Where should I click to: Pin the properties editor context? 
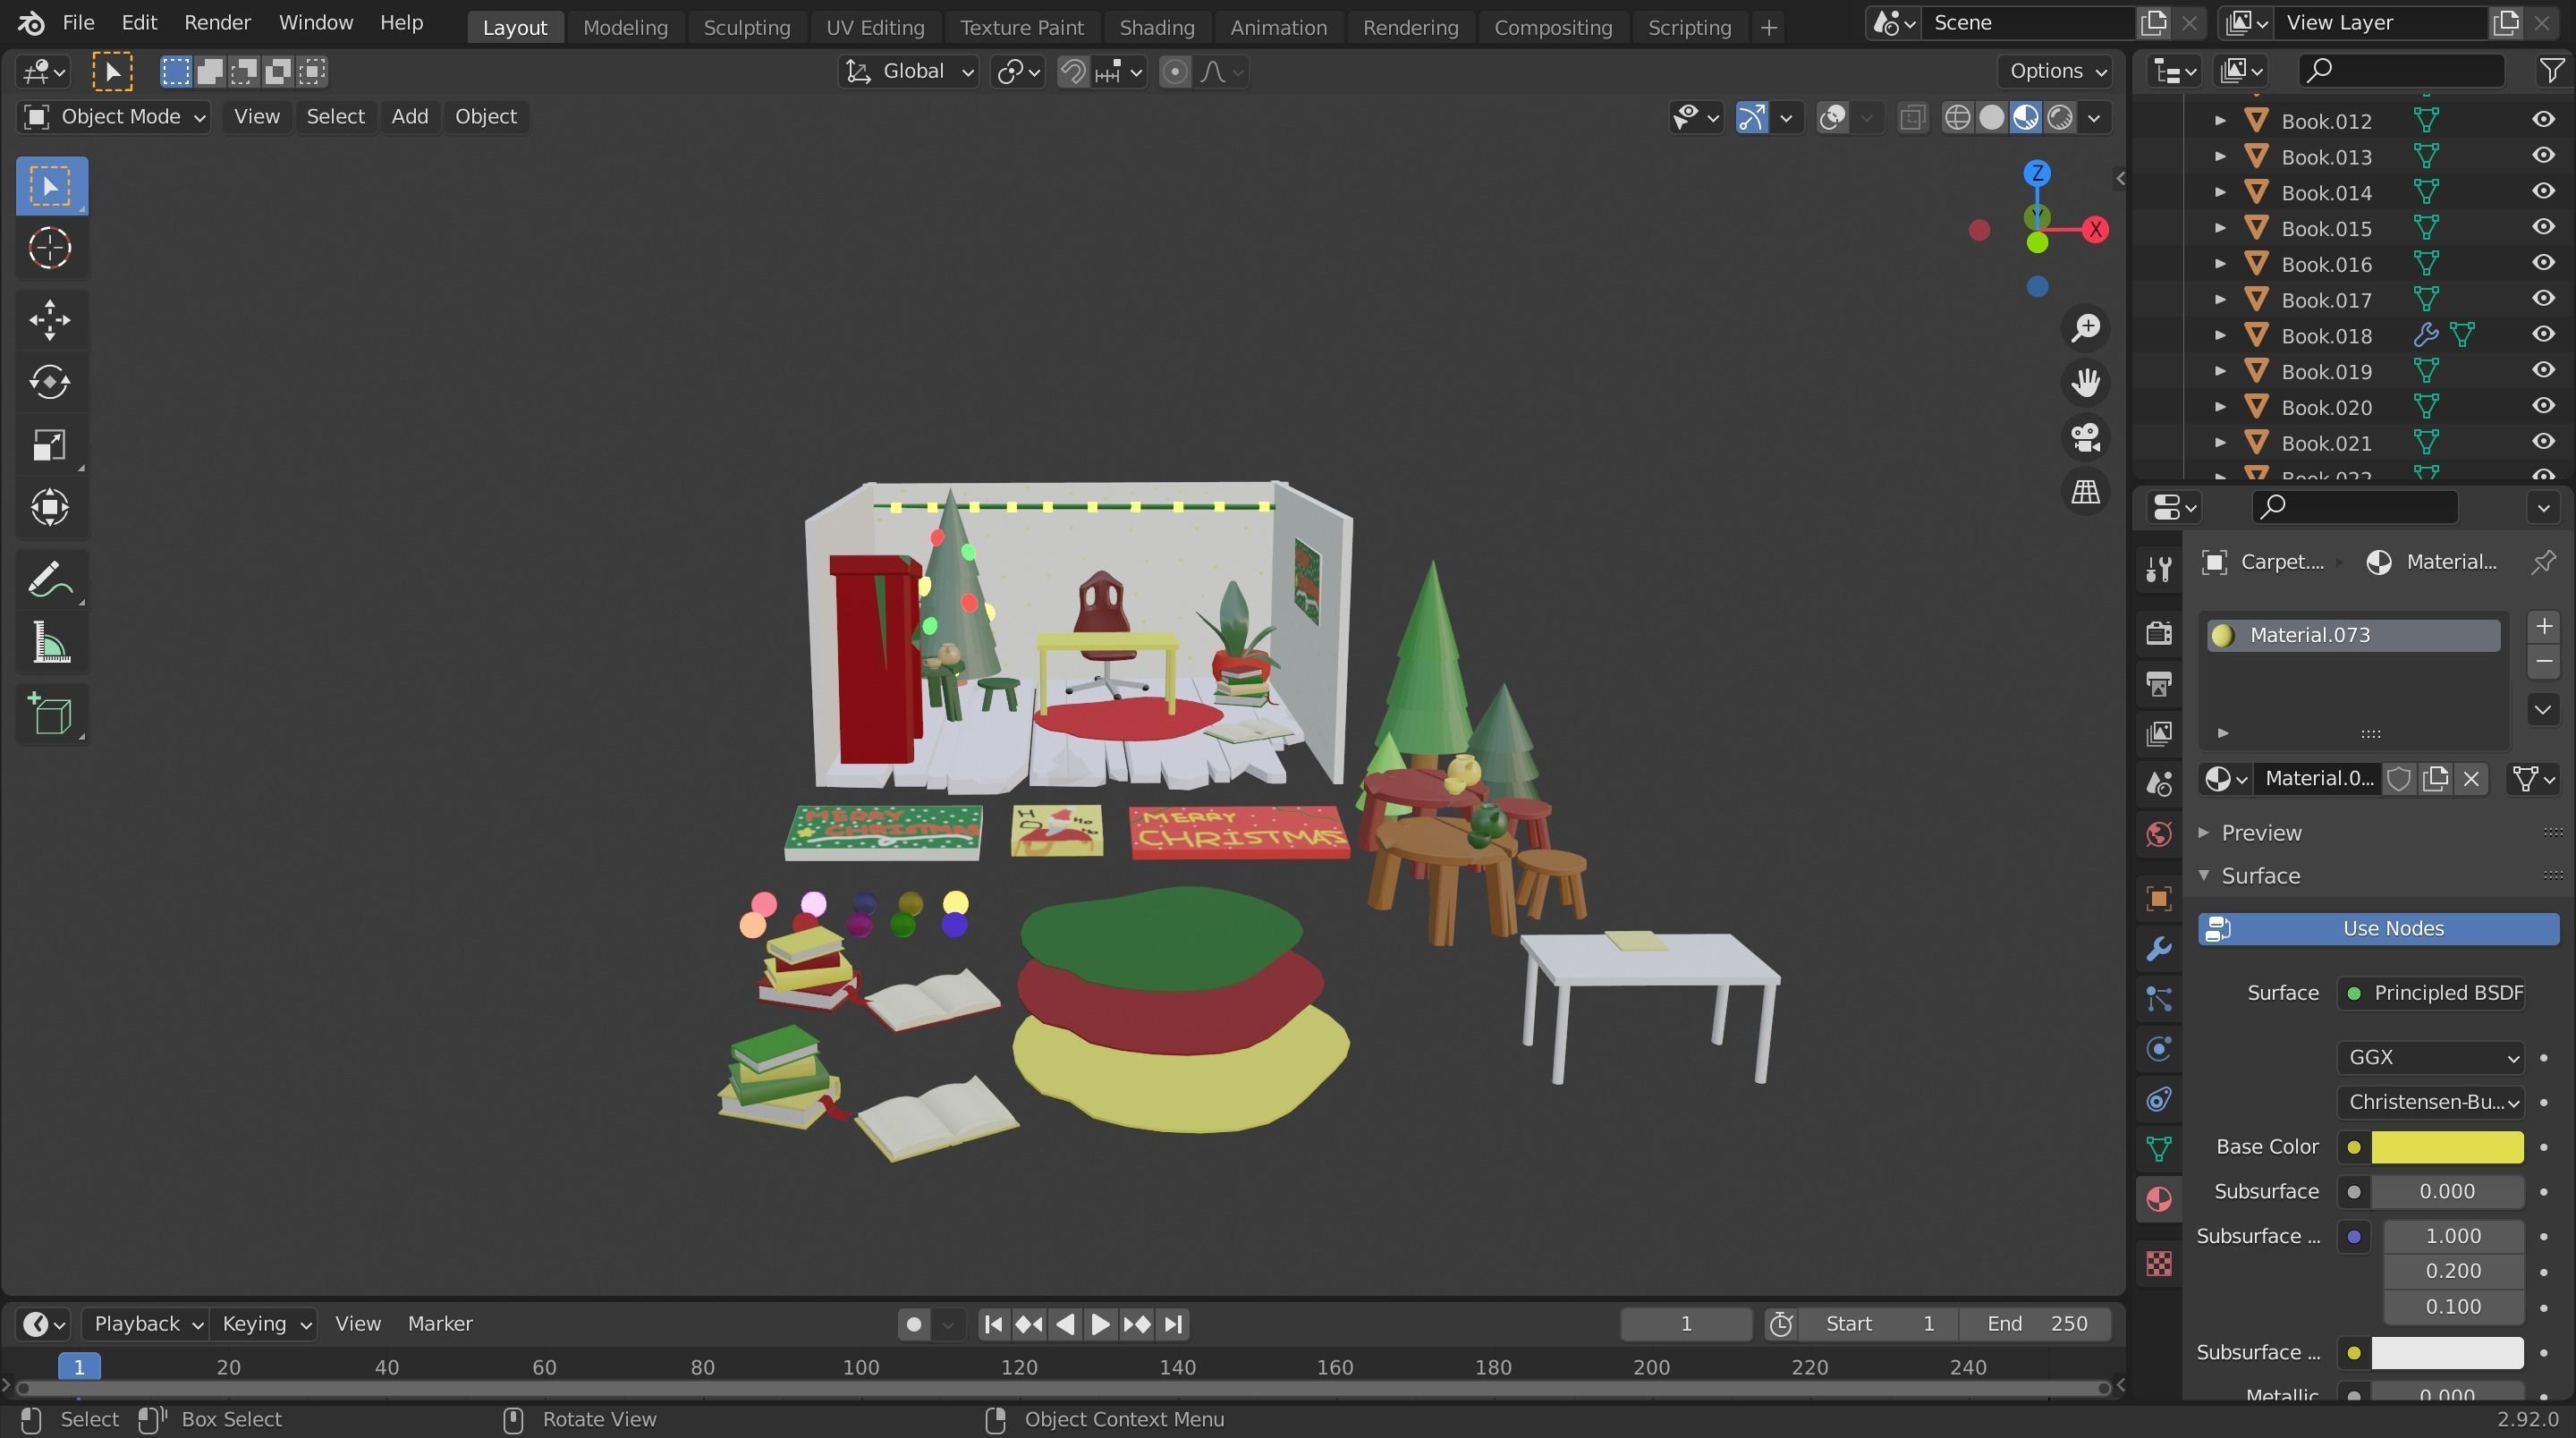2542,562
